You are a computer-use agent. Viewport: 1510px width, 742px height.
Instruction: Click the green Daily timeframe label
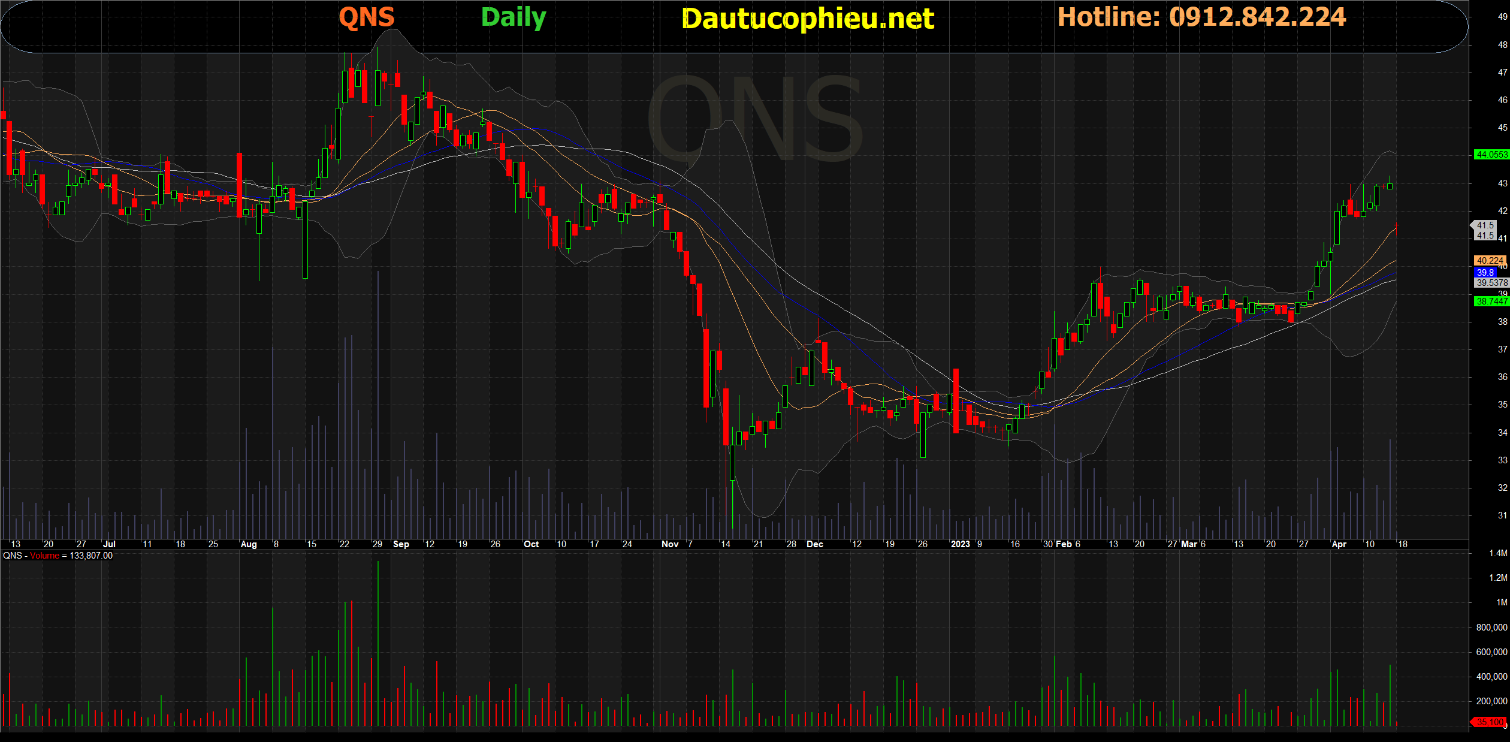coord(514,17)
